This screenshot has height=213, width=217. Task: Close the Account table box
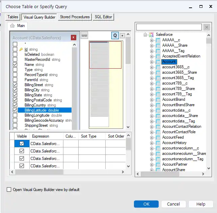(73, 38)
